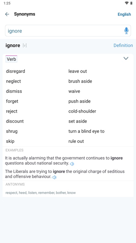Choose synonym brush aside
Screen dimensions: 136x243
click(x=80, y=81)
